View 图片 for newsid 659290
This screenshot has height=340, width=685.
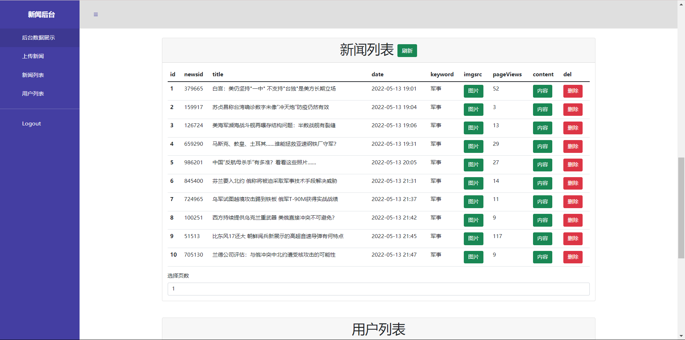[473, 146]
